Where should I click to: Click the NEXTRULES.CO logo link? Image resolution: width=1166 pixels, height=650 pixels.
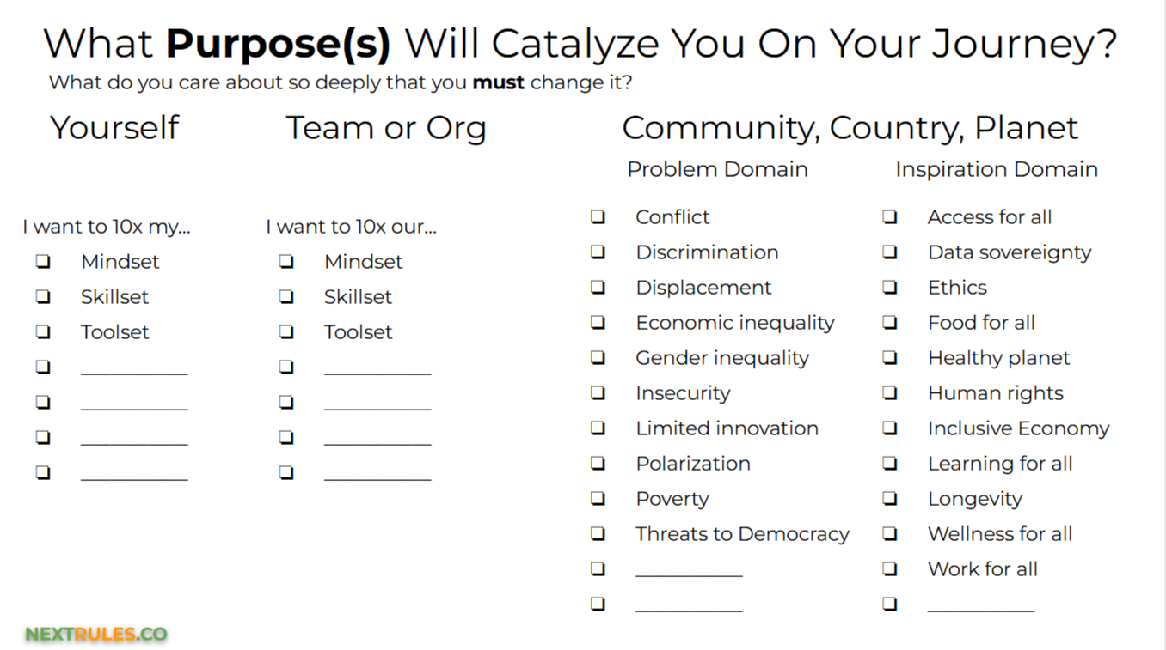96,635
